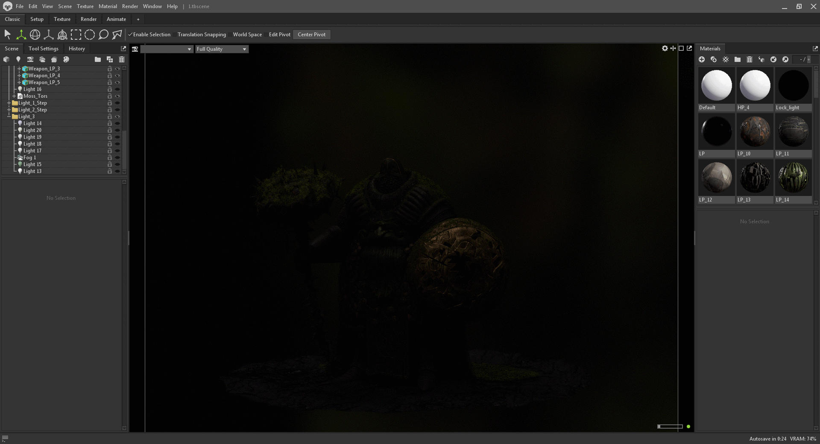This screenshot has height=444, width=820.
Task: Open the viewport settings gear icon
Action: click(x=664, y=49)
